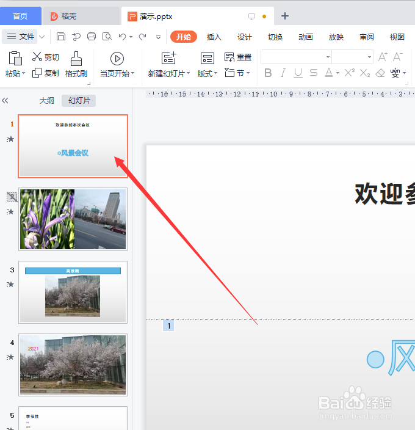
Task: Click the Reset slide button
Action: [x=238, y=57]
